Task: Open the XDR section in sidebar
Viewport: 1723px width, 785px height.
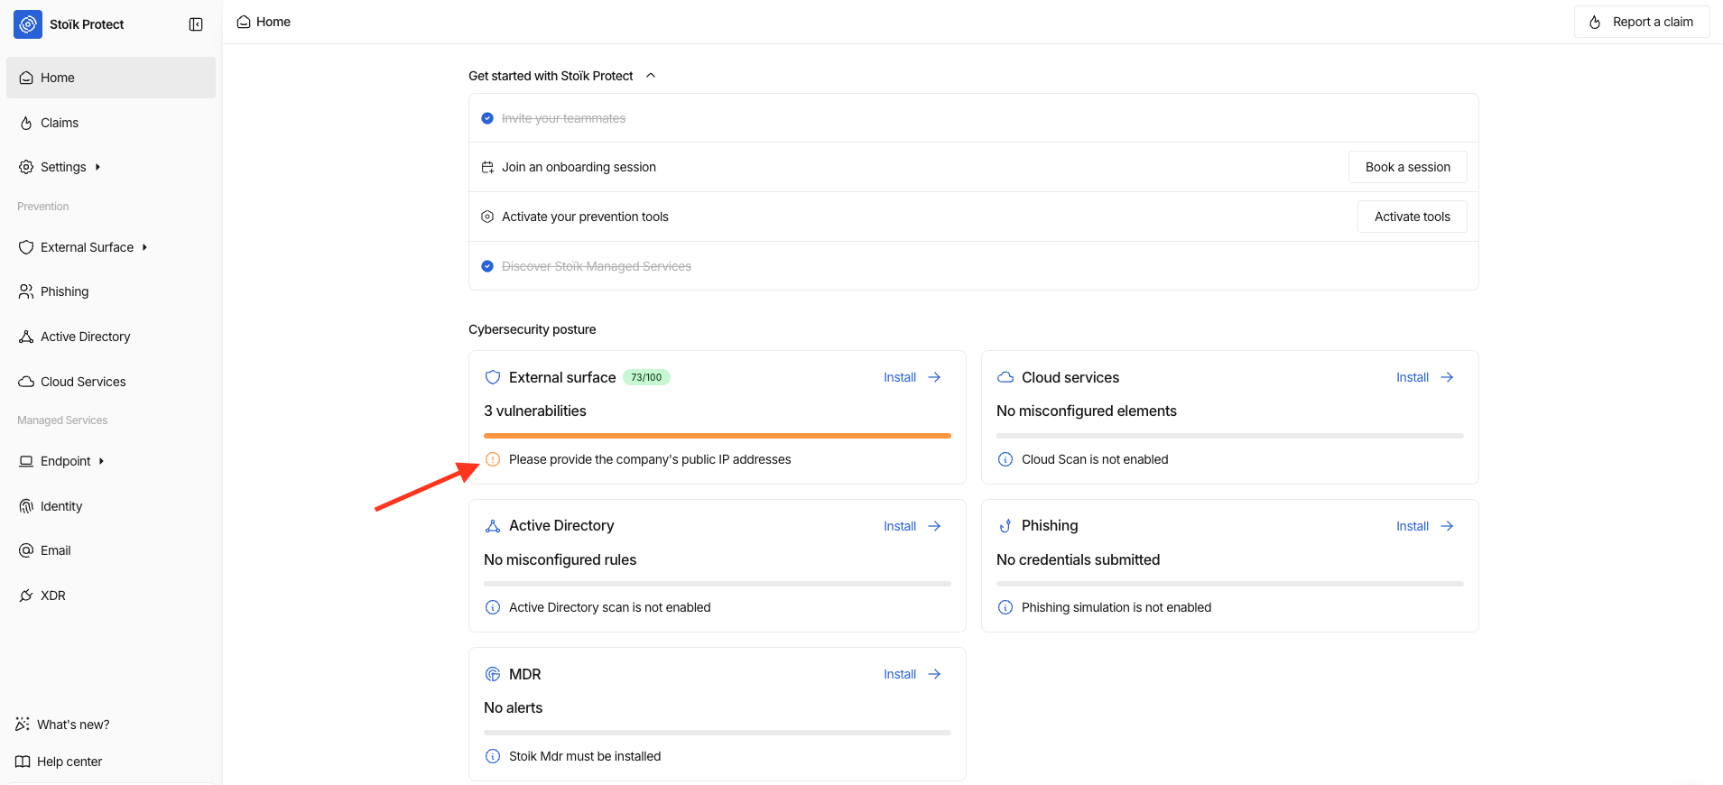Action: pyautogui.click(x=52, y=596)
